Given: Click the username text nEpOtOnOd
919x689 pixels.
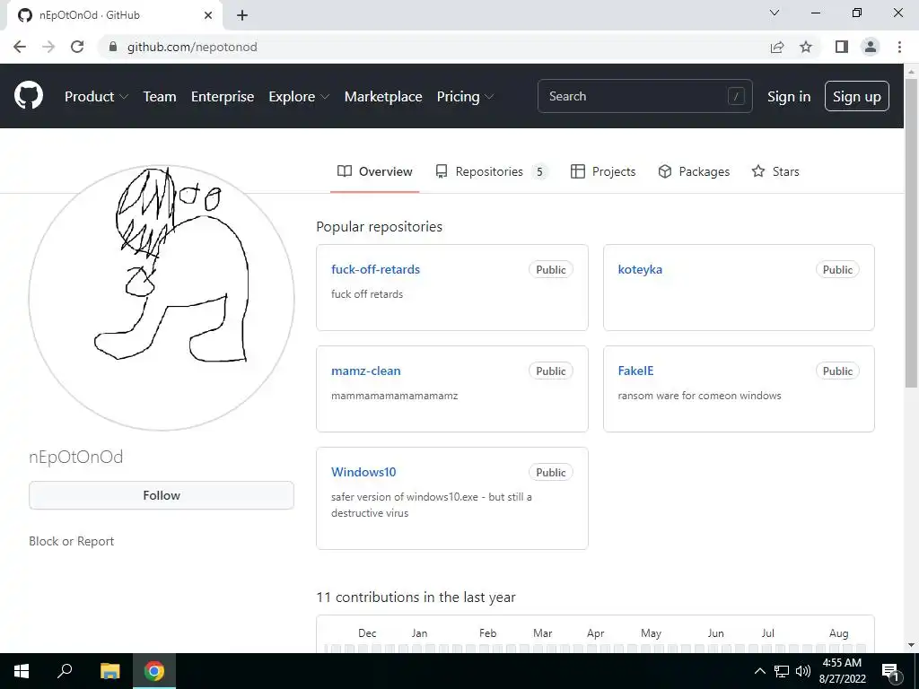Looking at the screenshot, I should tap(76, 457).
